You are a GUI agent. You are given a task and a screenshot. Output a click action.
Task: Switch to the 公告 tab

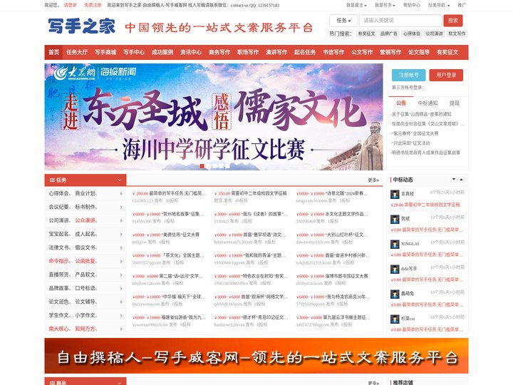tap(401, 103)
